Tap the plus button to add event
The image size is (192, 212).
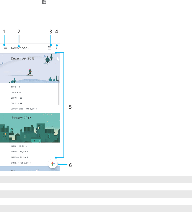[x=53, y=164]
